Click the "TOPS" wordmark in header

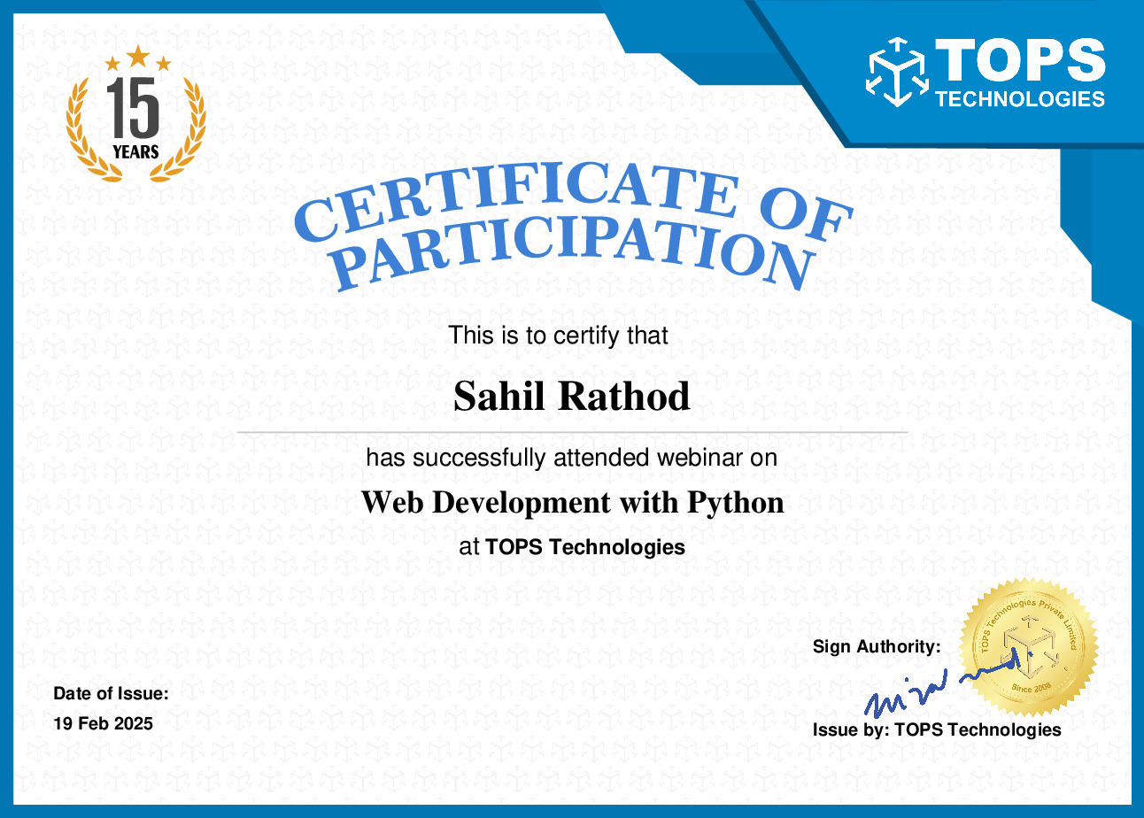(1021, 62)
